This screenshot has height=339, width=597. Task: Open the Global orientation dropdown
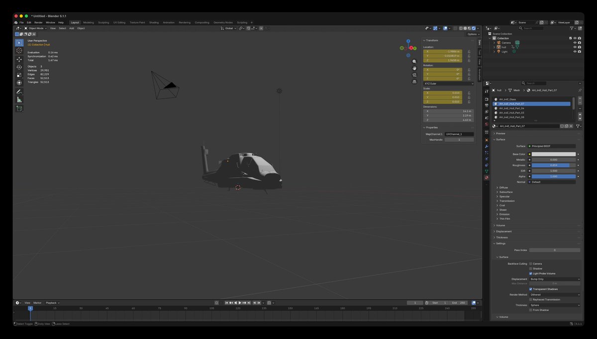228,28
